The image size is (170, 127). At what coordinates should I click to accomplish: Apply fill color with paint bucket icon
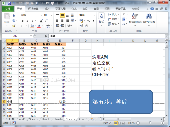tap(32, 26)
